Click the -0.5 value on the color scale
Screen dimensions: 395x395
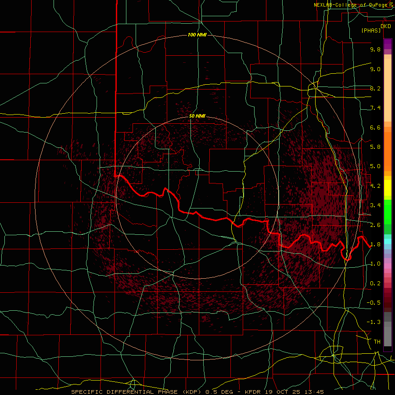tap(373, 303)
